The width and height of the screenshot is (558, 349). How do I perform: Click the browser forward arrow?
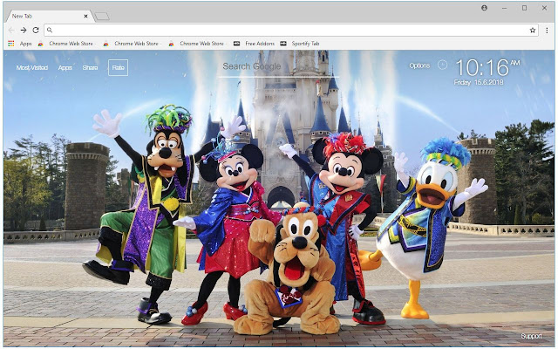tap(24, 31)
